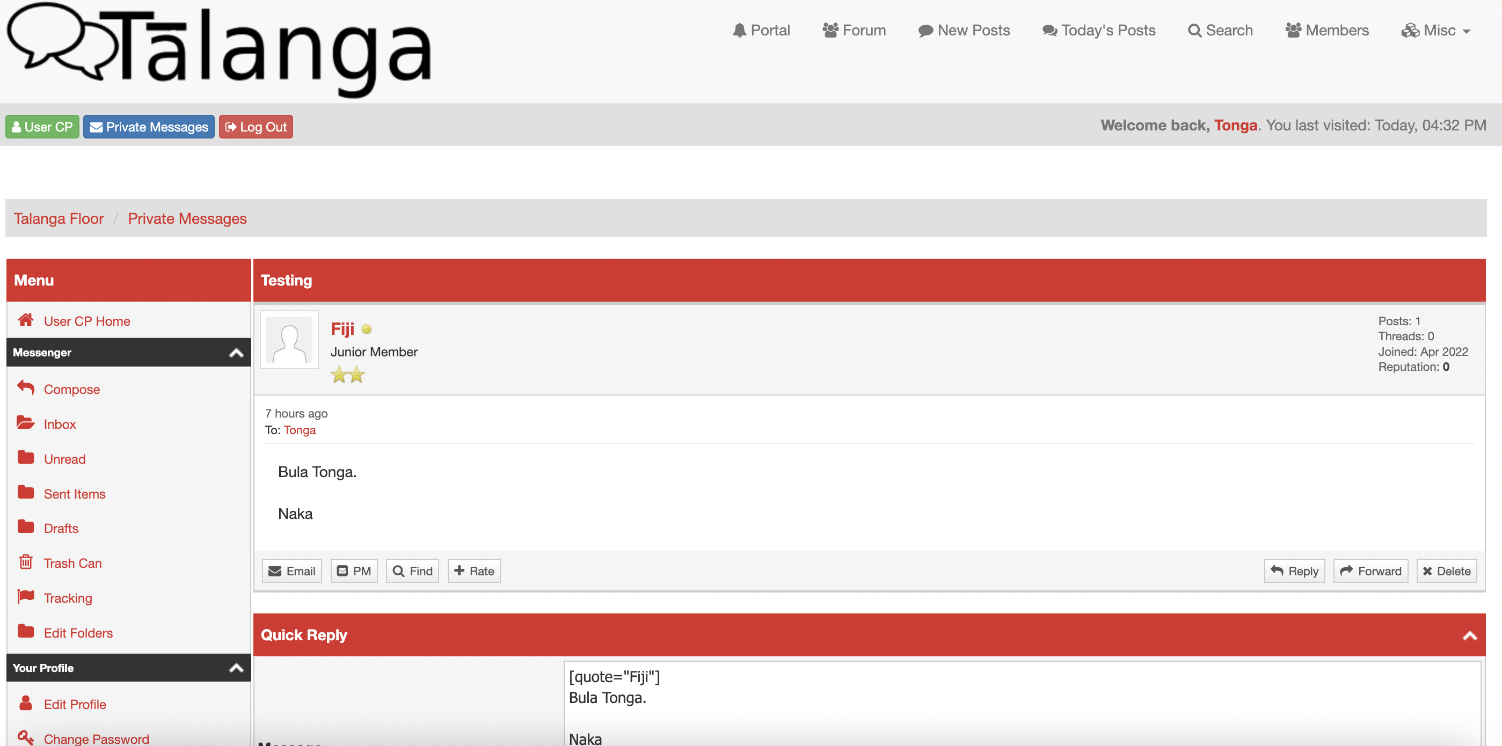Open the Trash Can icon
1502x746 pixels.
pyautogui.click(x=26, y=562)
